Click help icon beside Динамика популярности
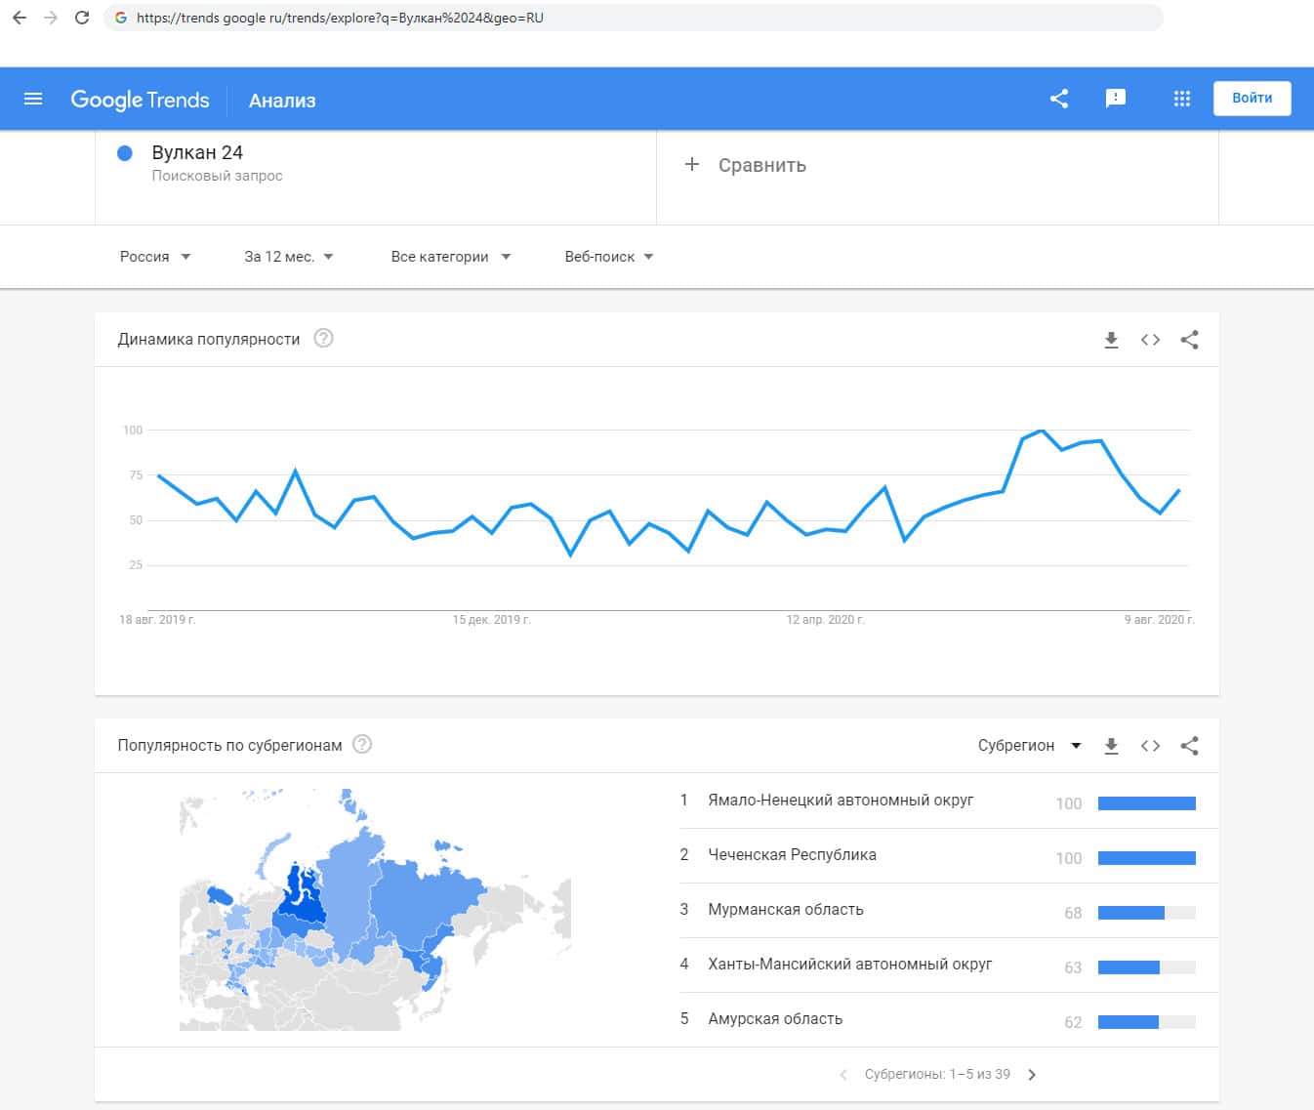The height and width of the screenshot is (1110, 1314). click(x=323, y=339)
